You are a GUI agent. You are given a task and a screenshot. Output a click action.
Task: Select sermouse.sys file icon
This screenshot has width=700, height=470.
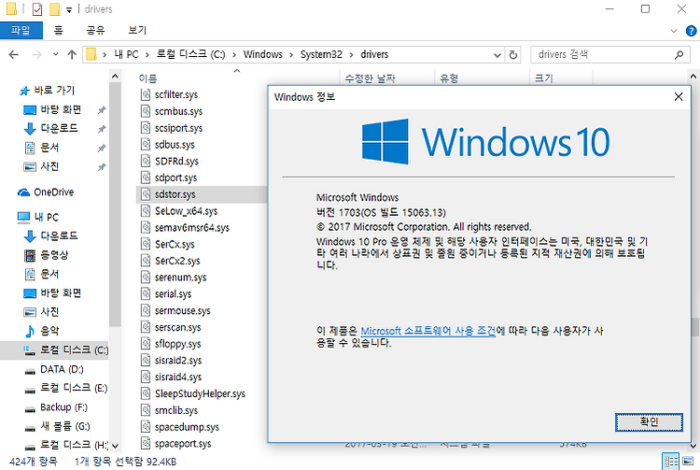145,310
